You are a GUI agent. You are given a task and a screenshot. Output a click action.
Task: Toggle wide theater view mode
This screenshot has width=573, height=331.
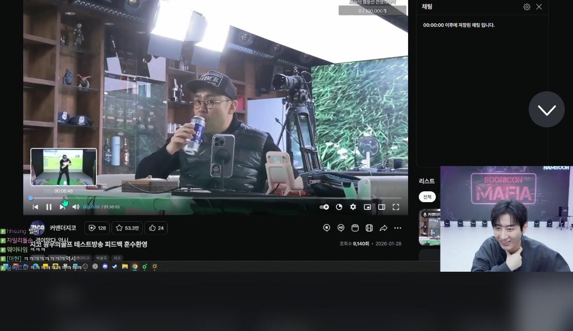click(382, 207)
